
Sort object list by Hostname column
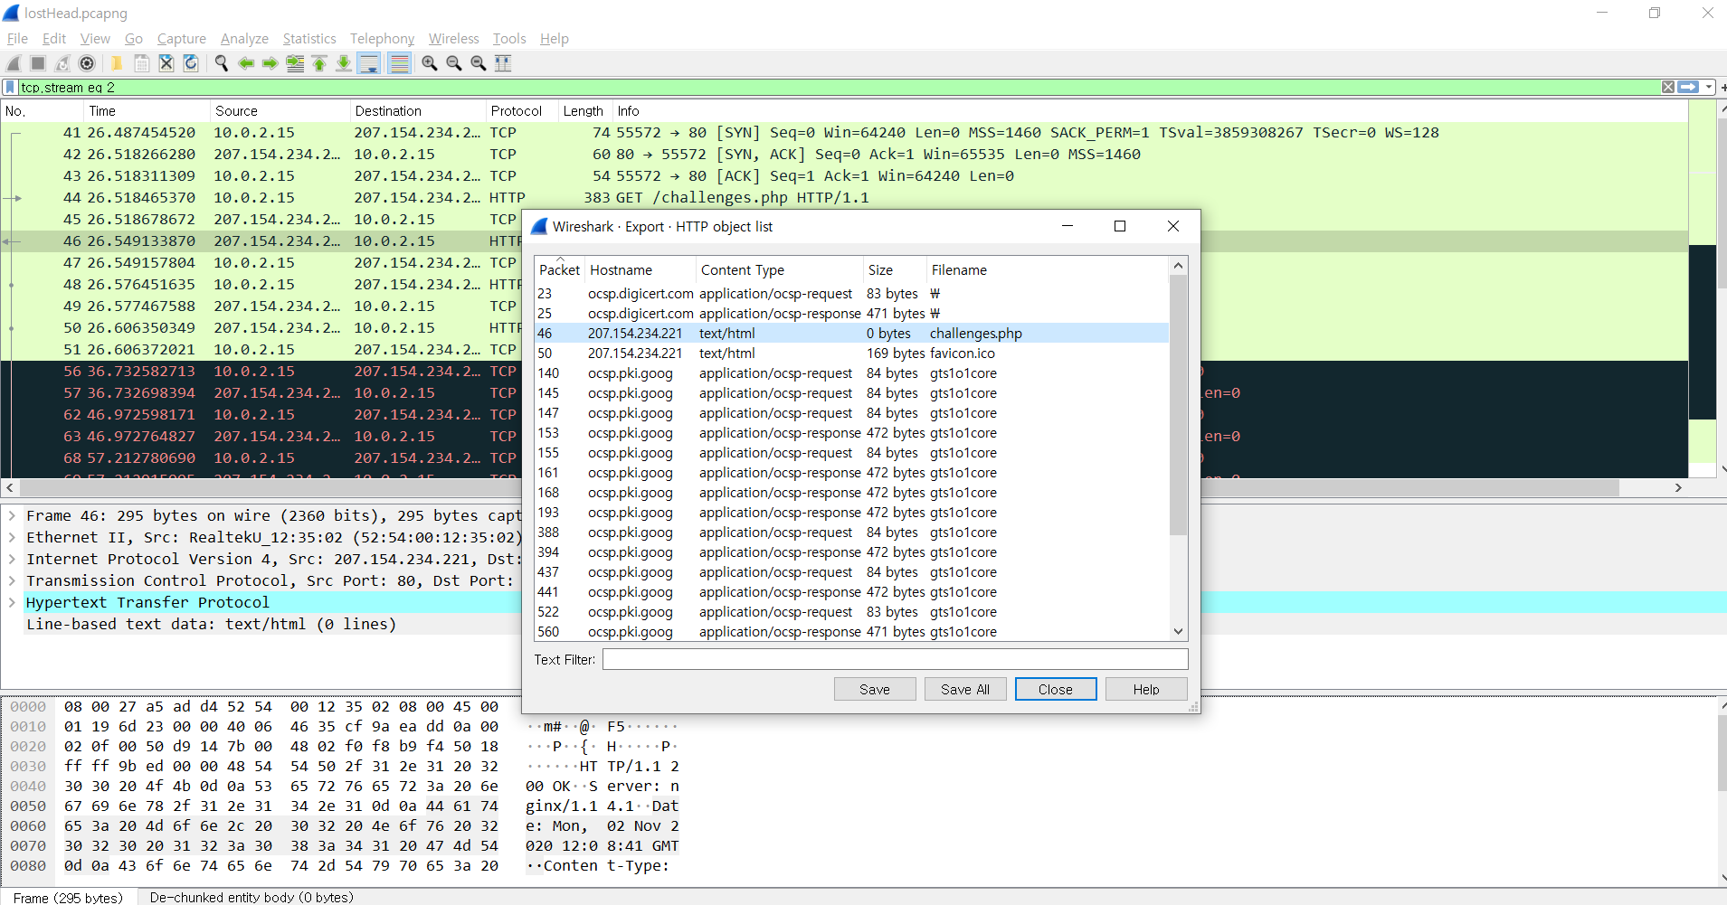coord(641,269)
